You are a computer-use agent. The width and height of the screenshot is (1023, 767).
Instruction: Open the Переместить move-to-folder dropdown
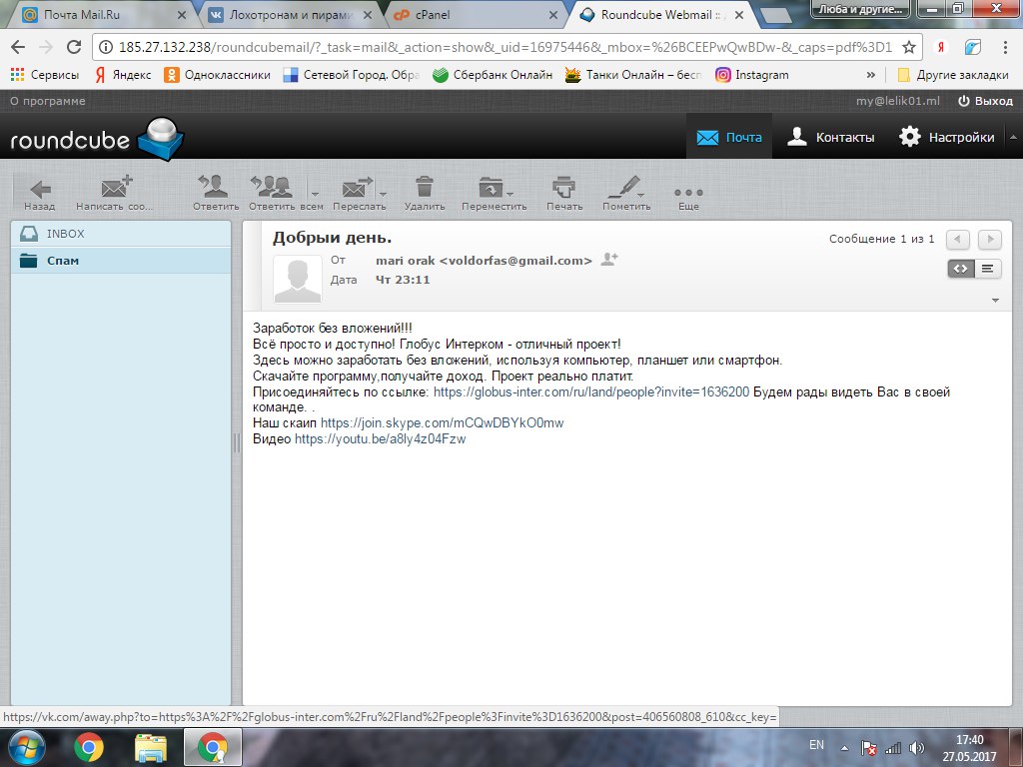click(494, 193)
